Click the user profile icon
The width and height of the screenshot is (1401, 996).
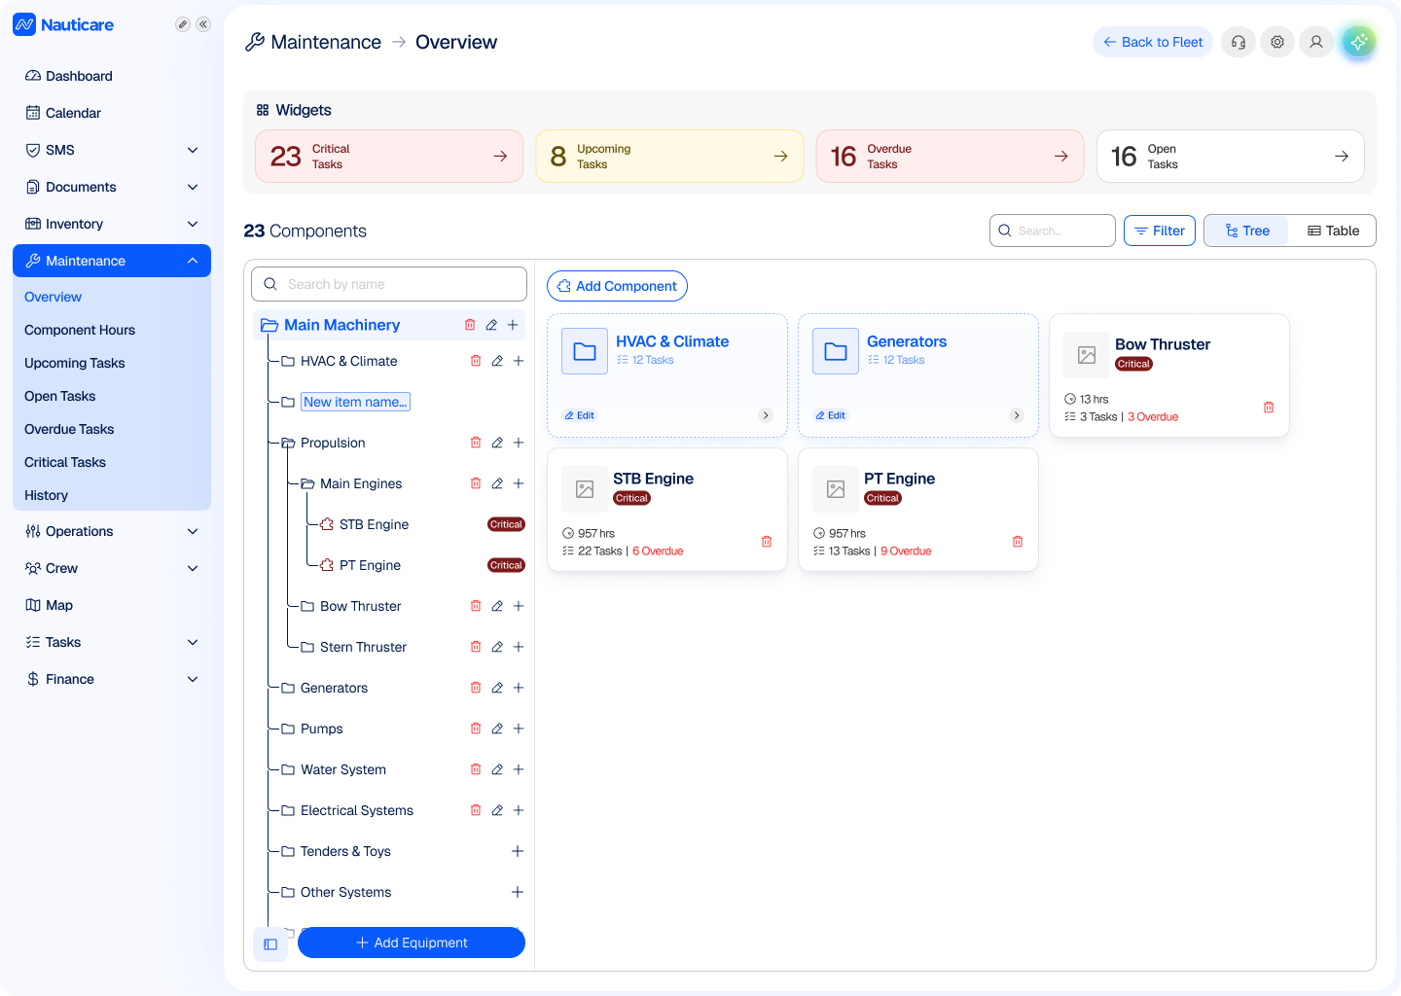click(x=1316, y=42)
